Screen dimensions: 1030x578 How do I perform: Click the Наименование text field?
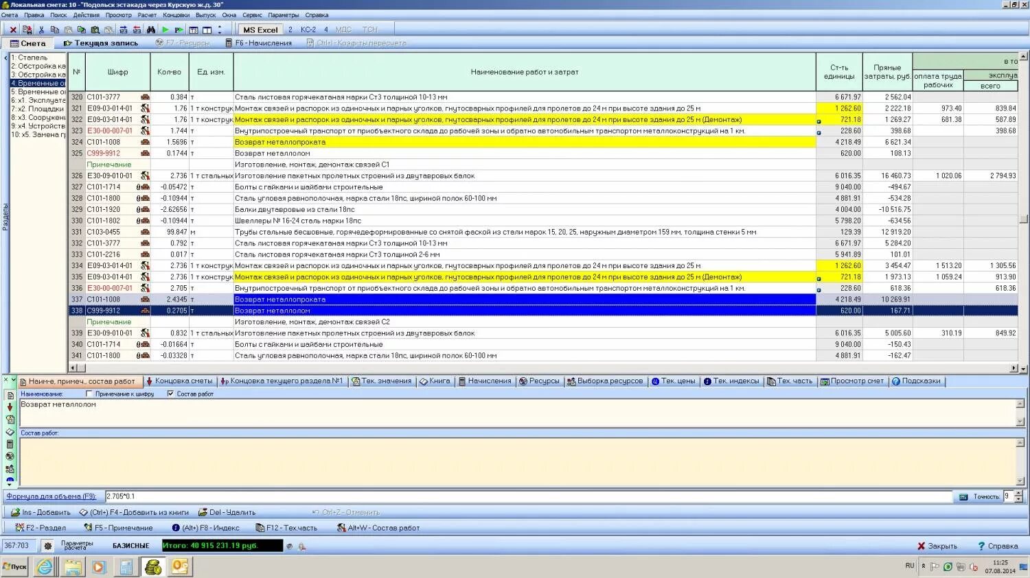[518, 413]
